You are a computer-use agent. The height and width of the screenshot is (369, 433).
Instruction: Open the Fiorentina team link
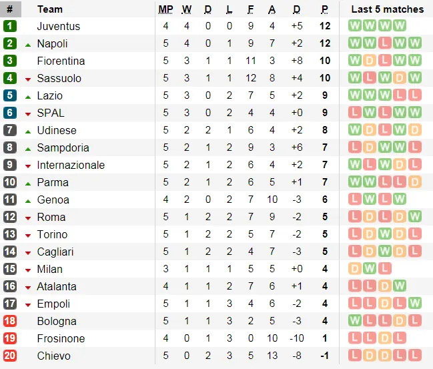[61, 61]
